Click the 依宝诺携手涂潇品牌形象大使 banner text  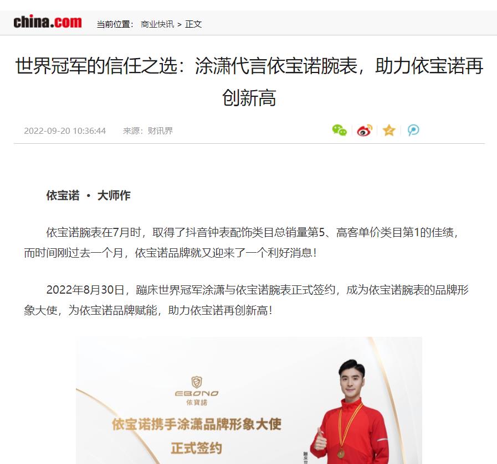pyautogui.click(x=197, y=424)
